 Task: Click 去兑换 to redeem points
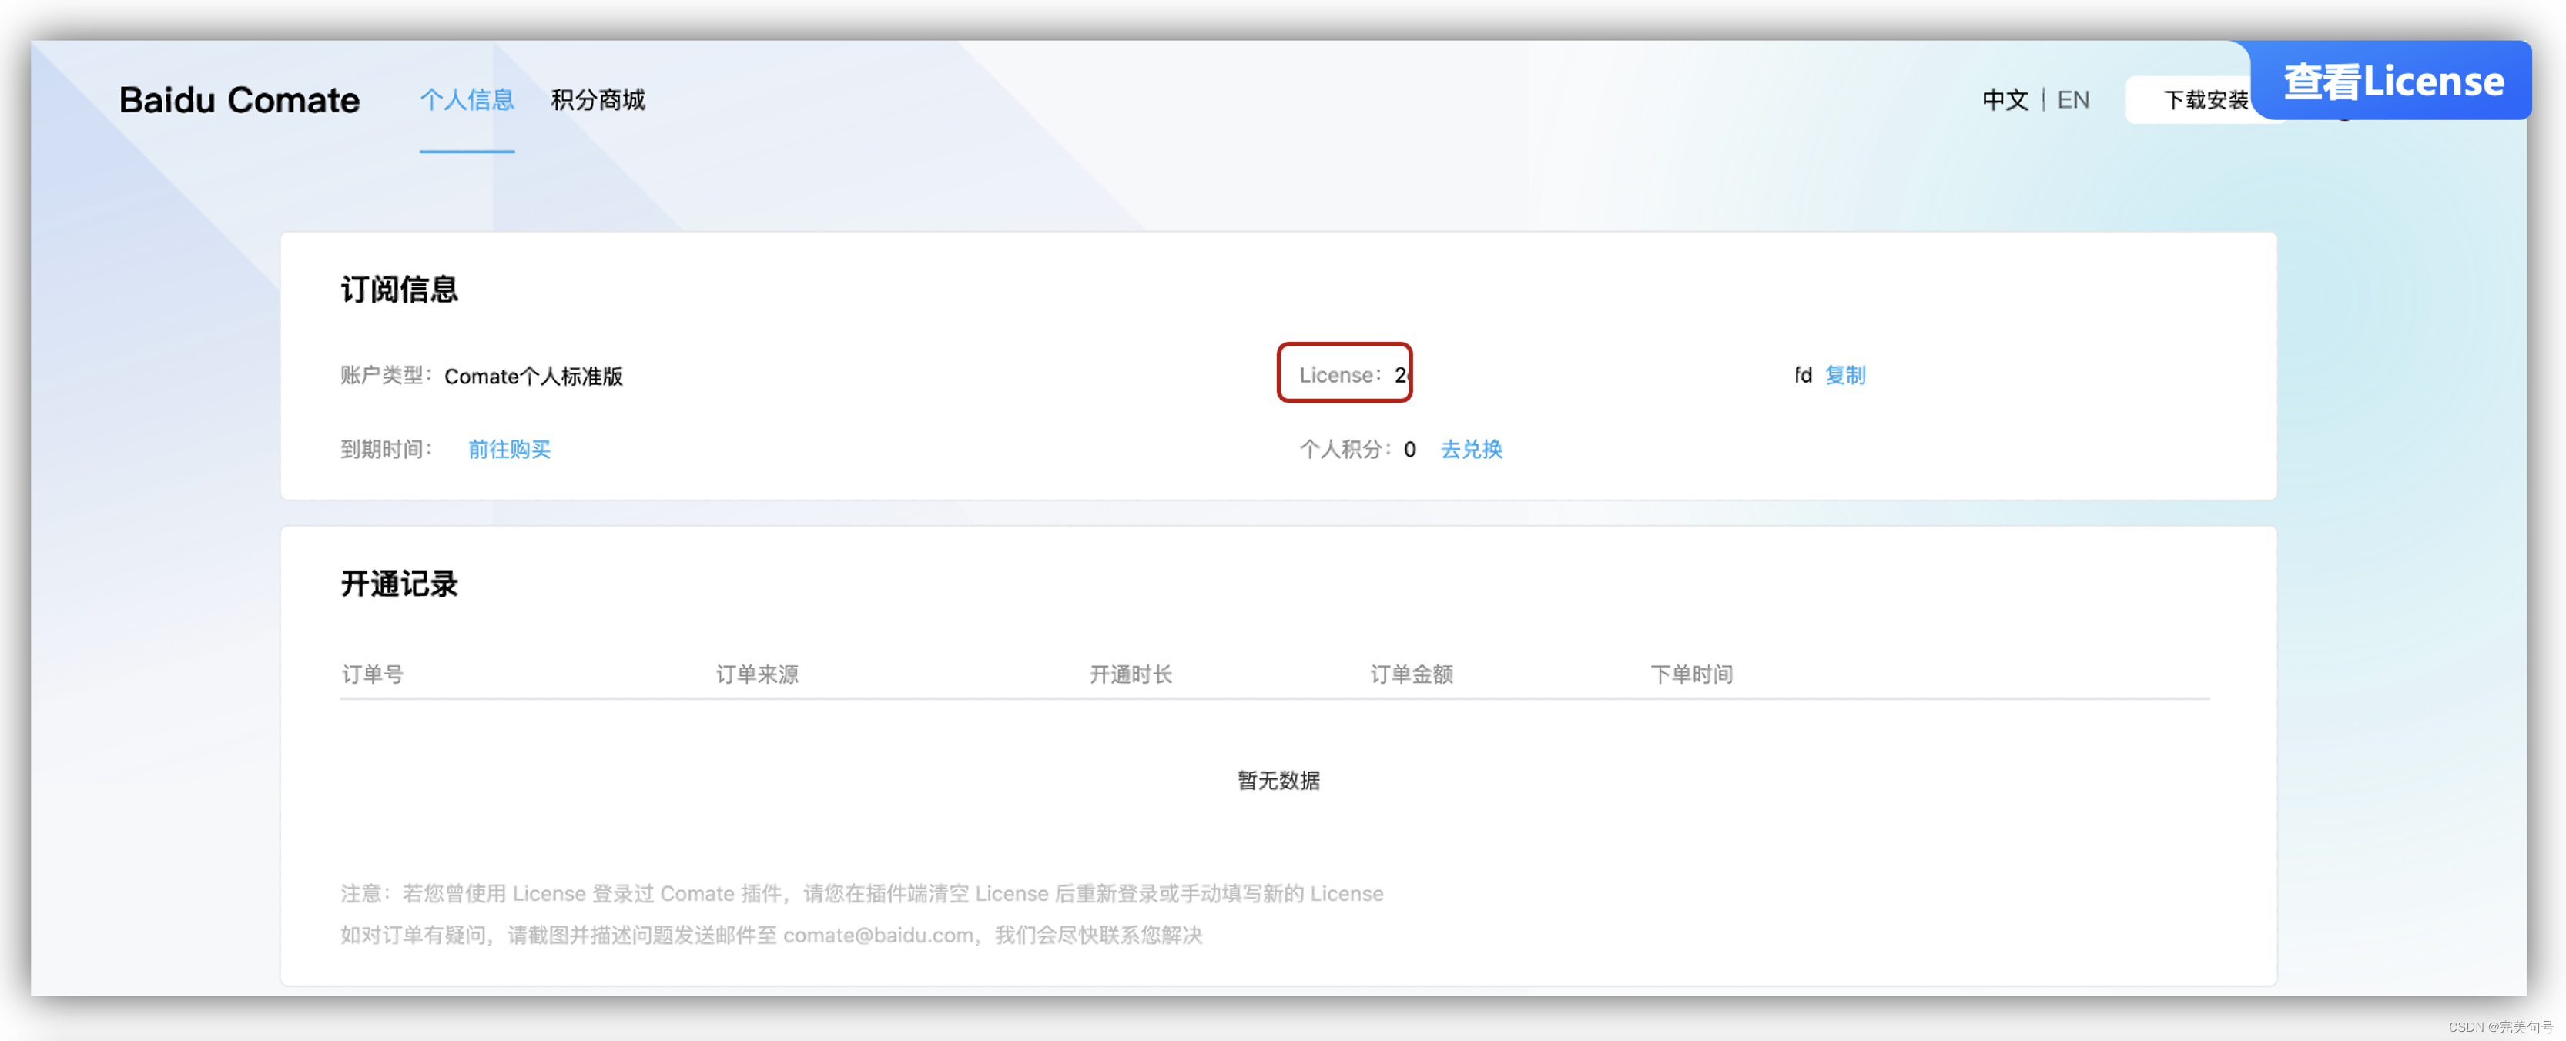coord(1471,449)
